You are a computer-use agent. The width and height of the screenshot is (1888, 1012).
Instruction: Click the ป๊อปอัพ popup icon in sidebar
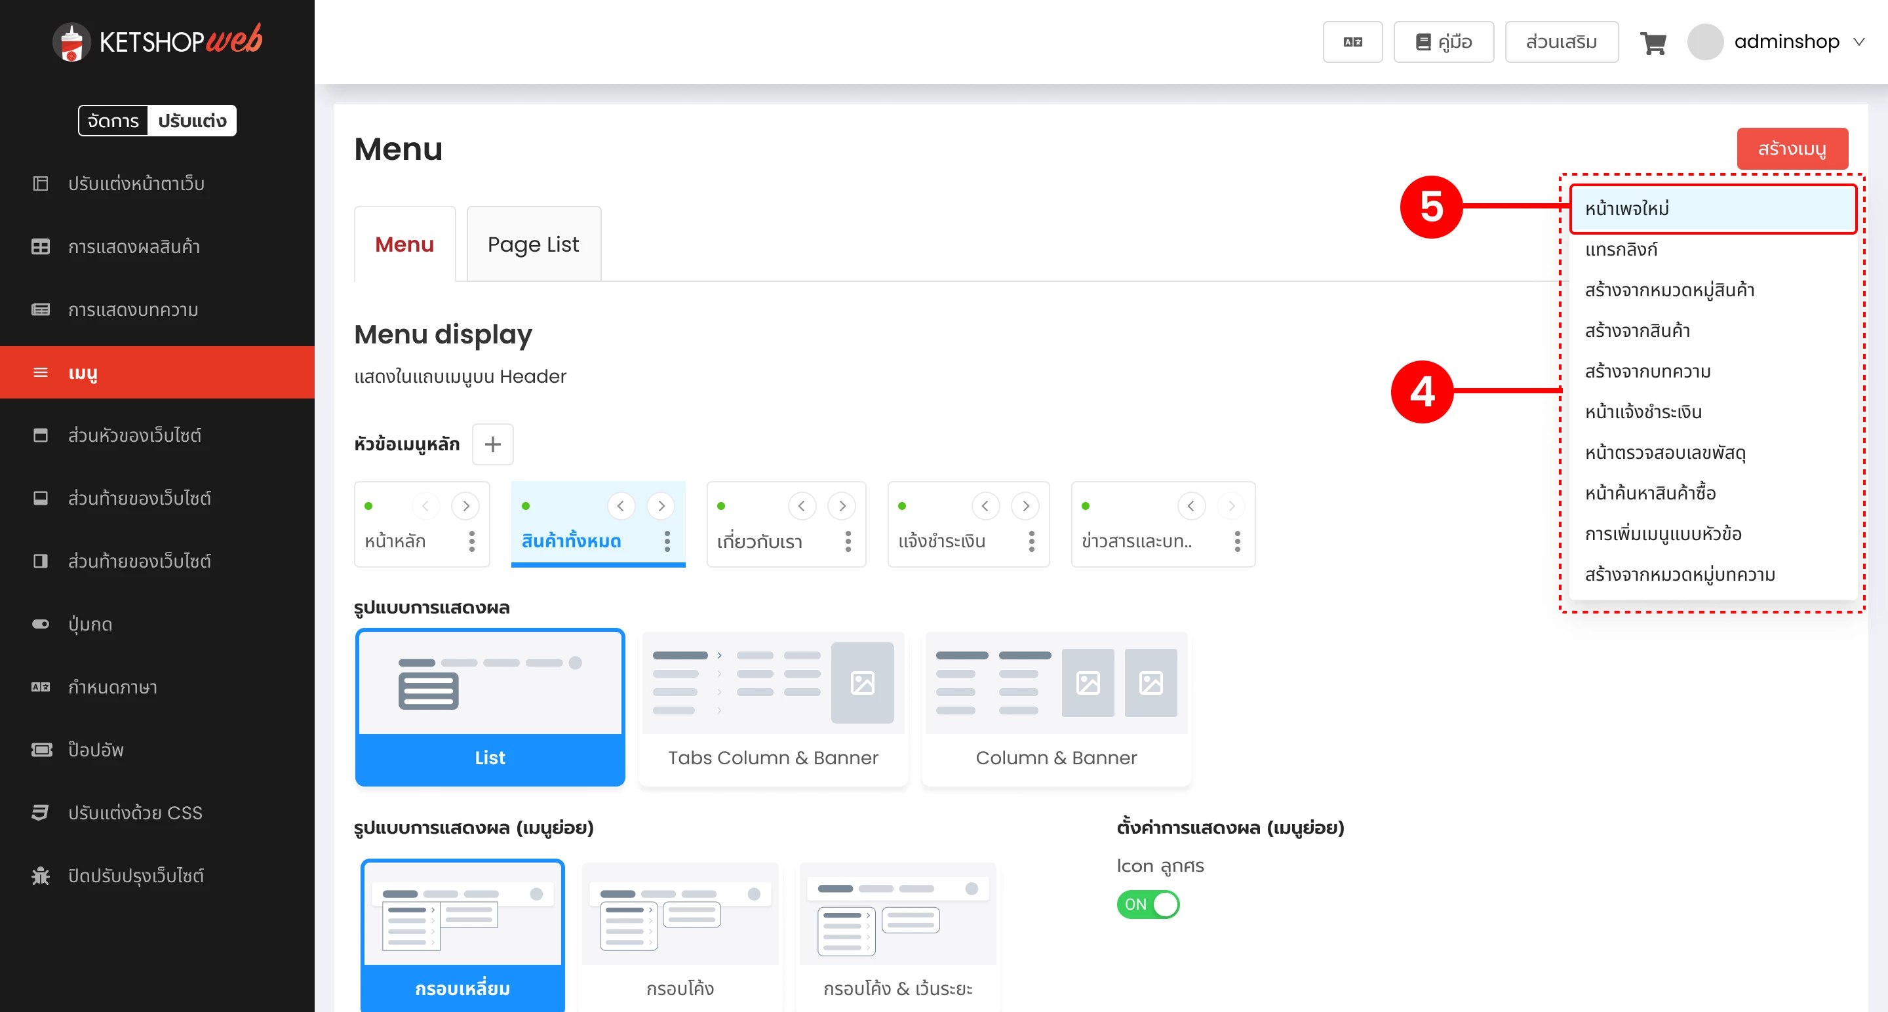[x=41, y=750]
